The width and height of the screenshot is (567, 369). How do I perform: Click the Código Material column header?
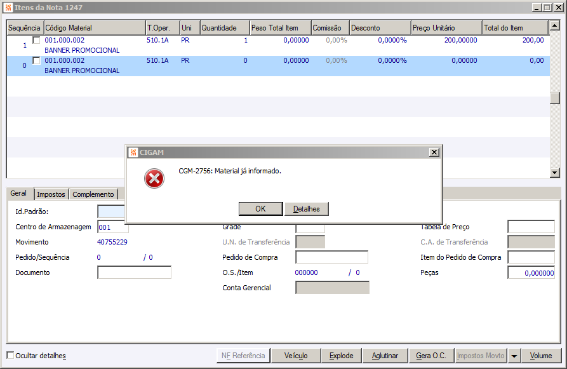coord(95,28)
